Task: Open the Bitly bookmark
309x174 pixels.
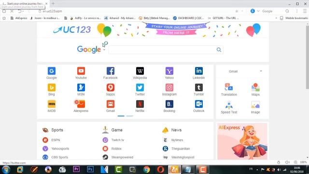Action: point(154,18)
